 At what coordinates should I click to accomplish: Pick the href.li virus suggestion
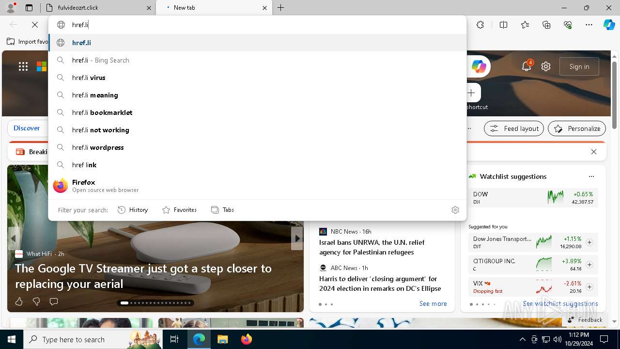[257, 78]
